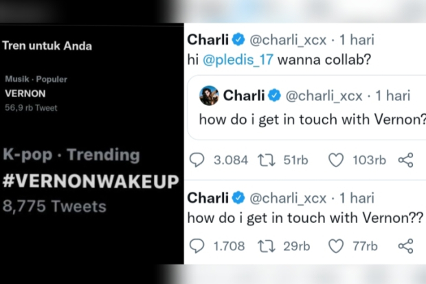Screen dimensions: 426x284
Task: Click Charli's display name on bottom tweet
Action: [x=208, y=198]
